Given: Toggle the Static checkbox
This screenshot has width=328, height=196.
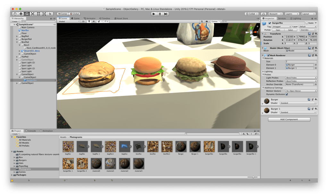Looking at the screenshot, I should [307, 23].
